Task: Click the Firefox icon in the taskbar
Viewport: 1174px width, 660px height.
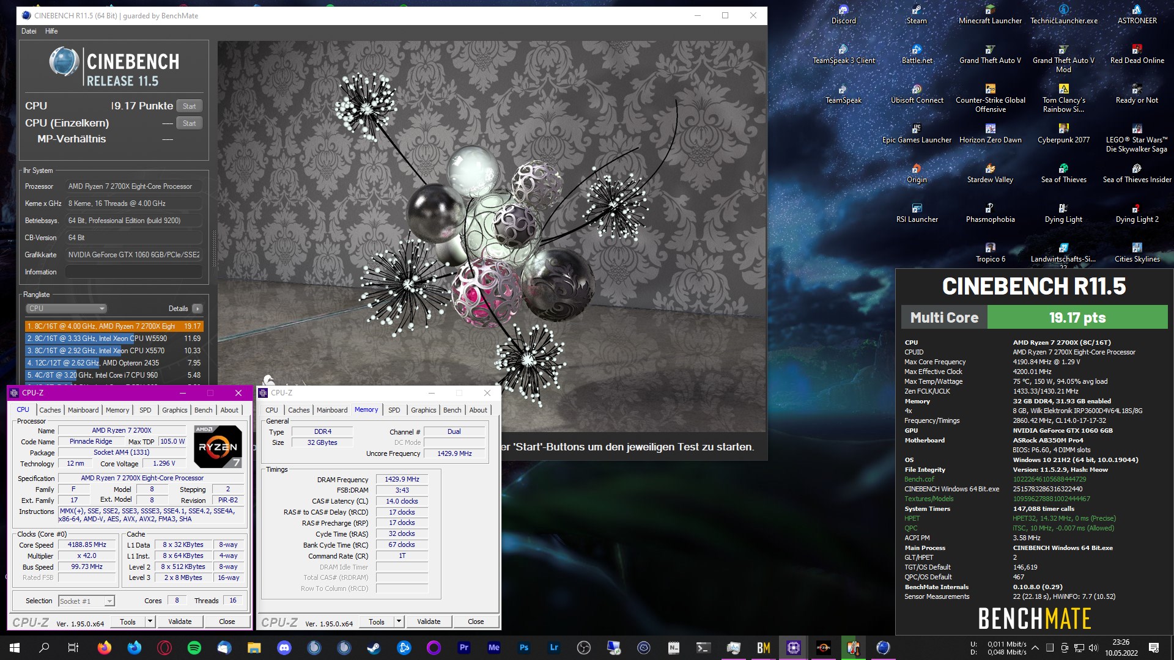Action: click(x=105, y=648)
